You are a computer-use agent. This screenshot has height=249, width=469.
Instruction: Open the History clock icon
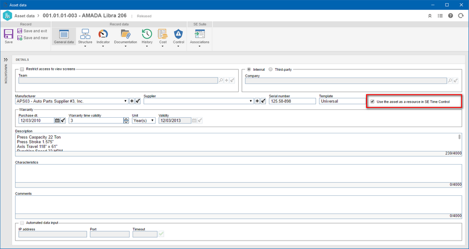tap(147, 34)
